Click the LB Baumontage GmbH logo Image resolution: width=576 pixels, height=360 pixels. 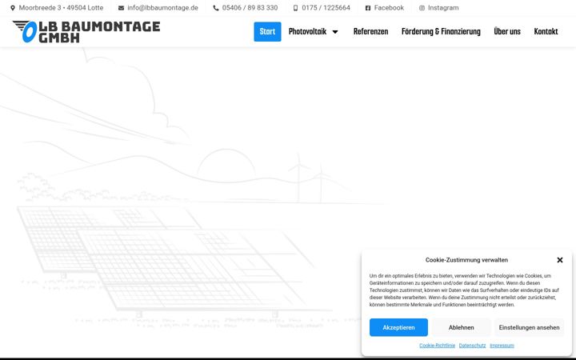(x=86, y=31)
